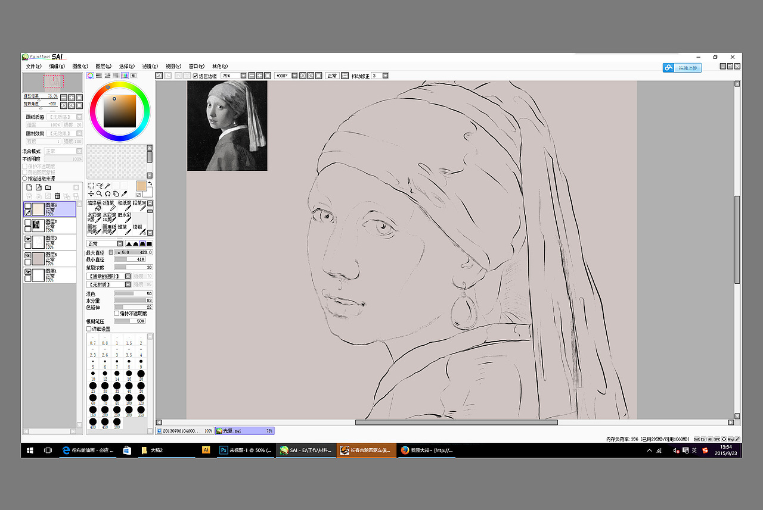Image resolution: width=763 pixels, height=510 pixels.
Task: Select the 铅笔30 pencil tool
Action: point(139,206)
